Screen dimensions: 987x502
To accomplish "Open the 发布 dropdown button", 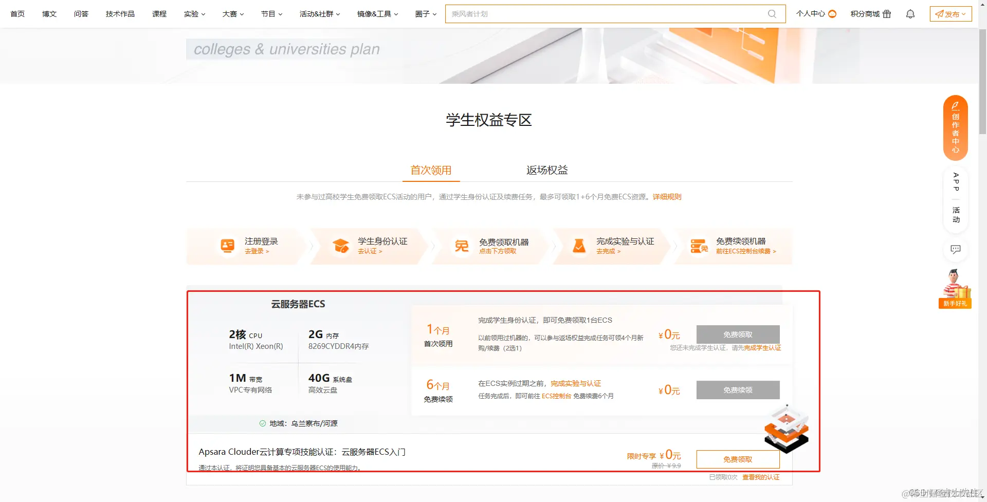I will 951,14.
